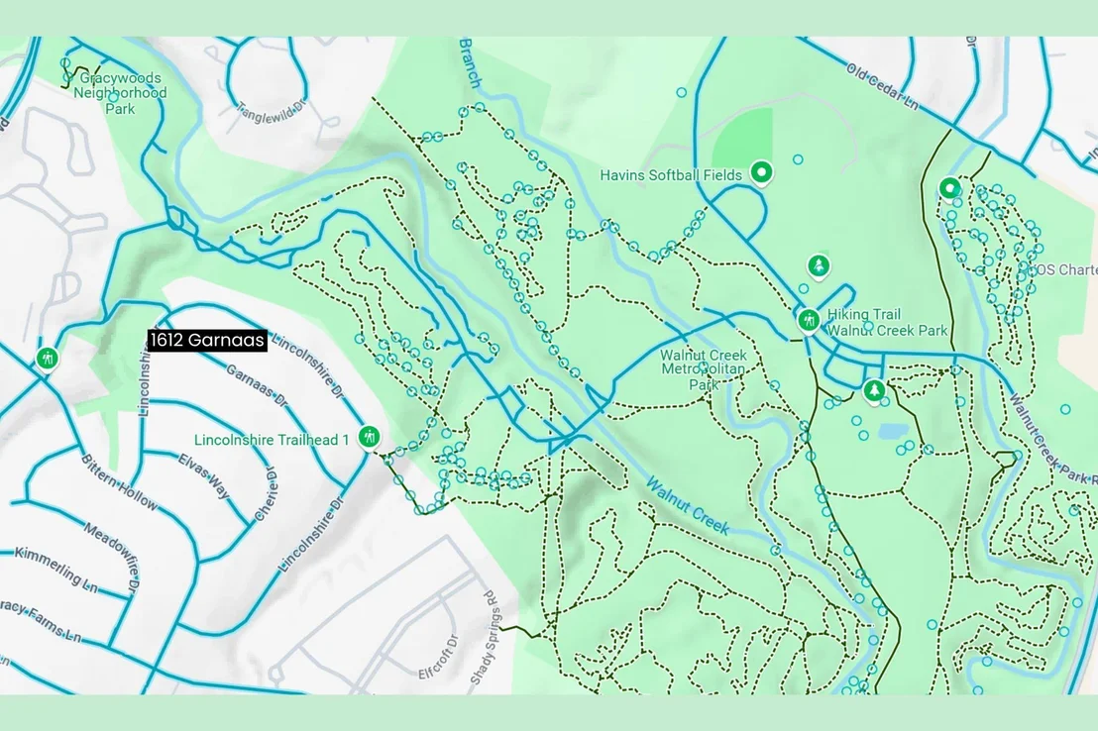Click the Garnaas Dr street label

pyautogui.click(x=257, y=386)
